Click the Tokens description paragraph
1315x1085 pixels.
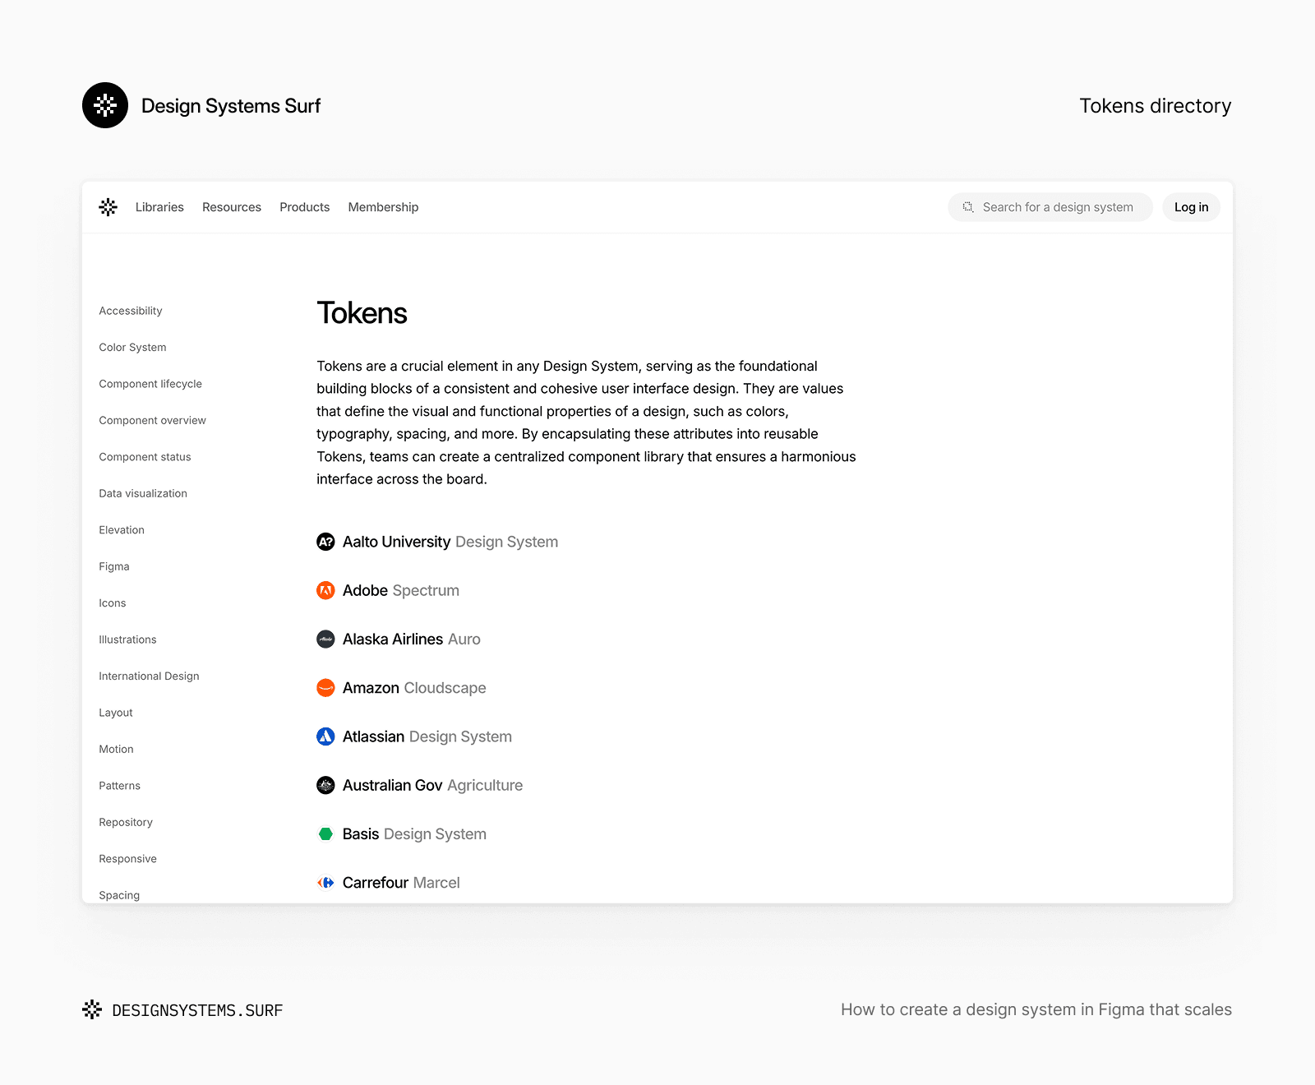pyautogui.click(x=586, y=422)
